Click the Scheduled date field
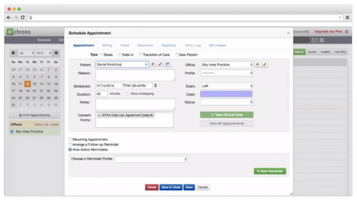 tap(109, 86)
